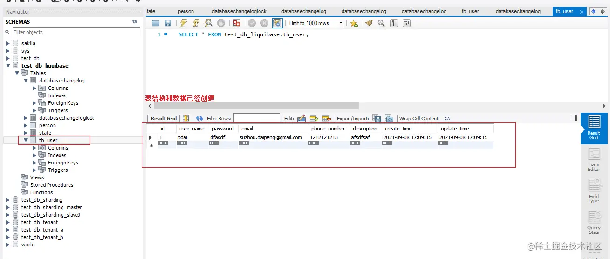610x259 pixels.
Task: Expand the test_db schema
Action: click(8, 58)
